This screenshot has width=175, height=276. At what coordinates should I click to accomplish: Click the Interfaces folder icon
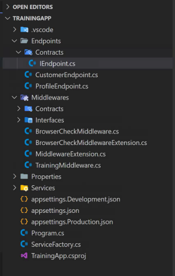tap(29, 120)
